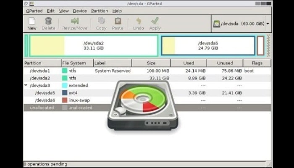Click ntfs color swatch in /dev/sda1 row
The height and width of the screenshot is (168, 294).
(65, 71)
